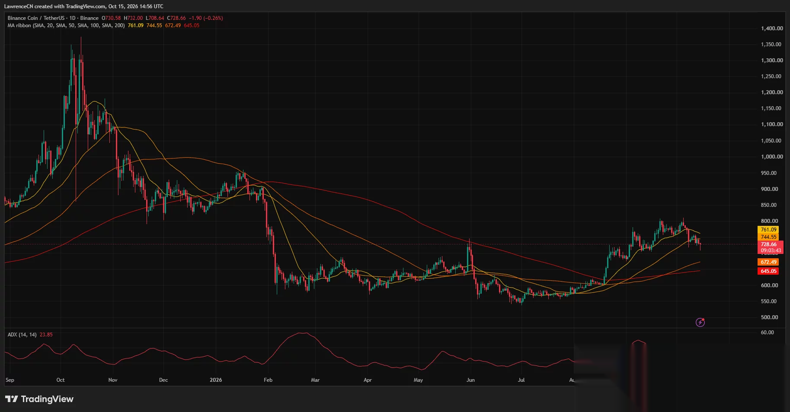Click the close price C728.66 in header

[176, 18]
